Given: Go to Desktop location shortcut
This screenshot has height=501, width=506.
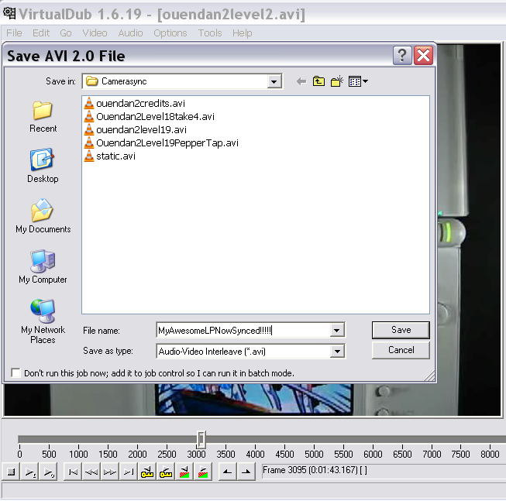Looking at the screenshot, I should point(43,166).
